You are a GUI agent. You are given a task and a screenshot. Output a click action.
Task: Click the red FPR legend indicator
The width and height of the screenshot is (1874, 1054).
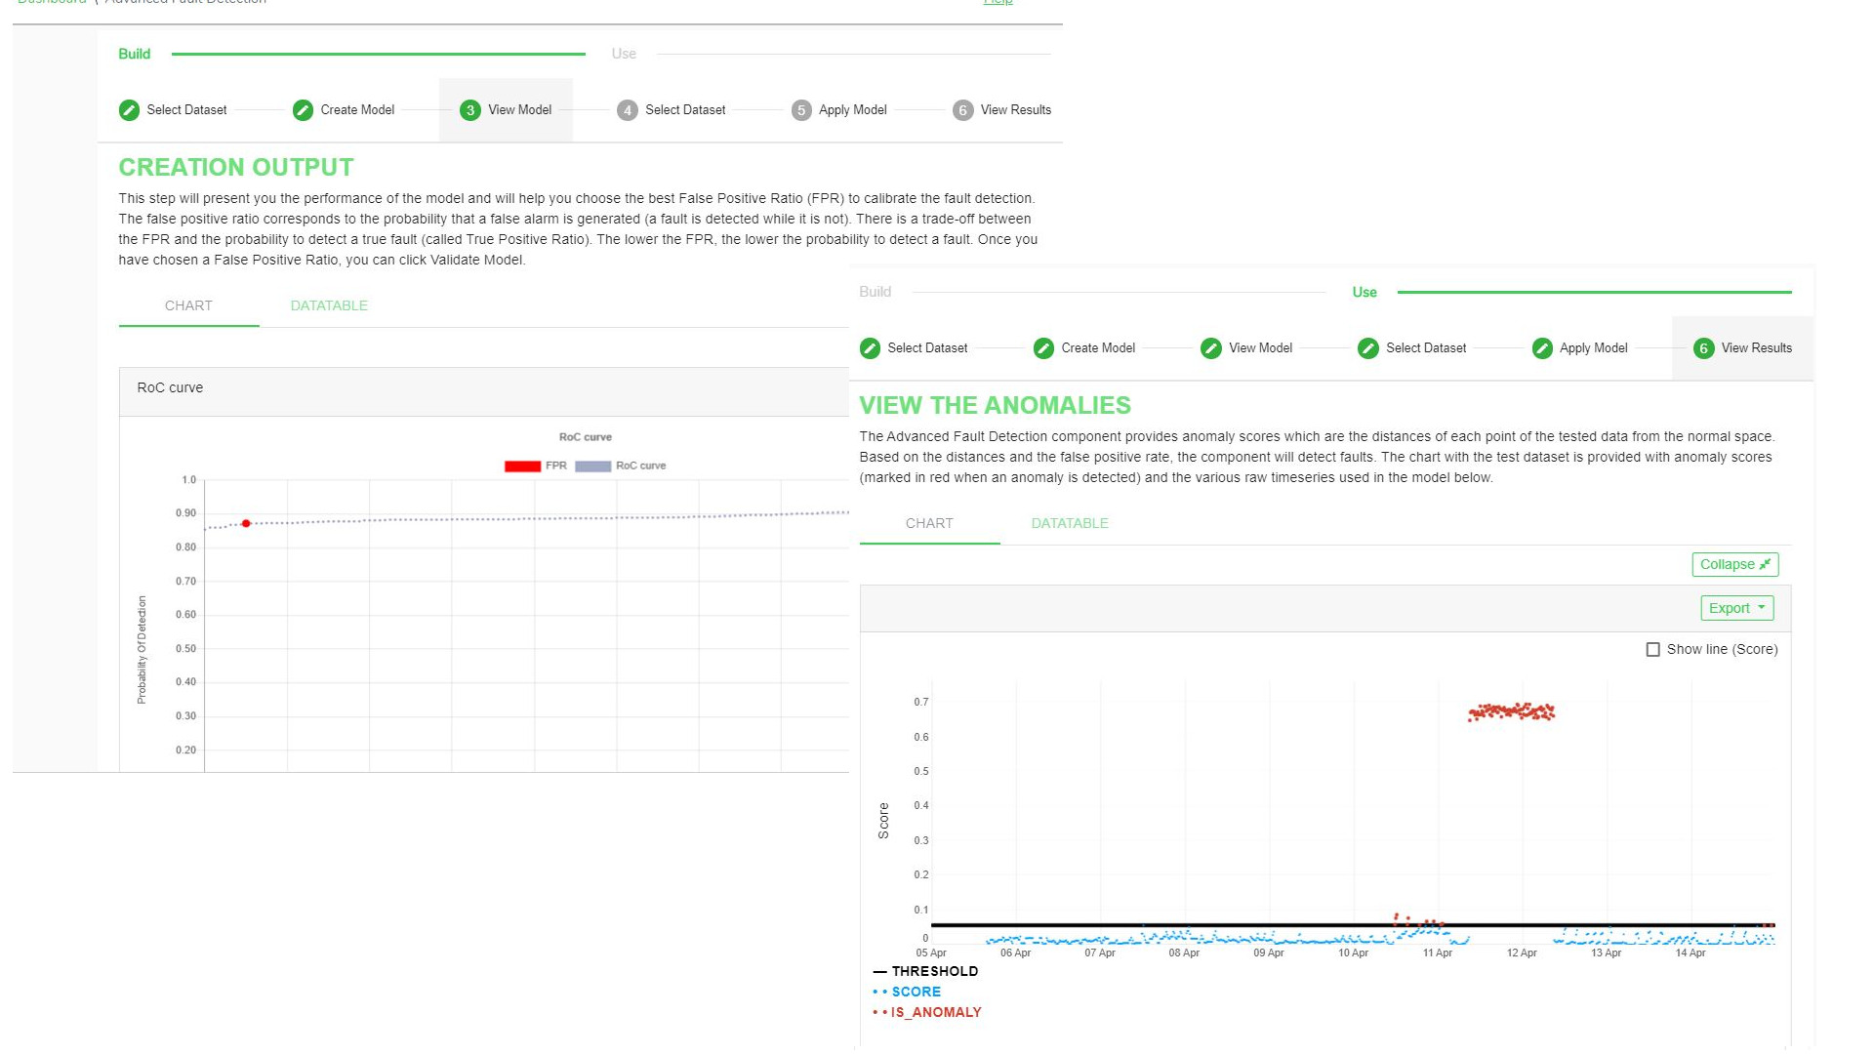(x=520, y=465)
